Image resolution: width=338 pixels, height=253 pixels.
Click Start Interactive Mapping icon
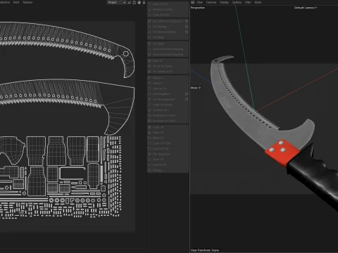click(x=149, y=49)
